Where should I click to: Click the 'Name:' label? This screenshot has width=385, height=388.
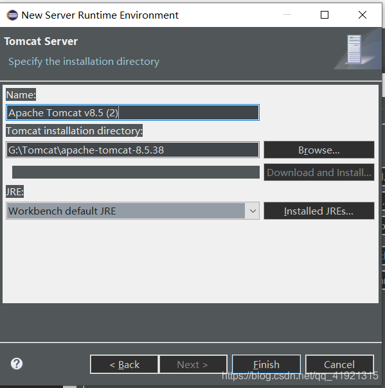[21, 95]
